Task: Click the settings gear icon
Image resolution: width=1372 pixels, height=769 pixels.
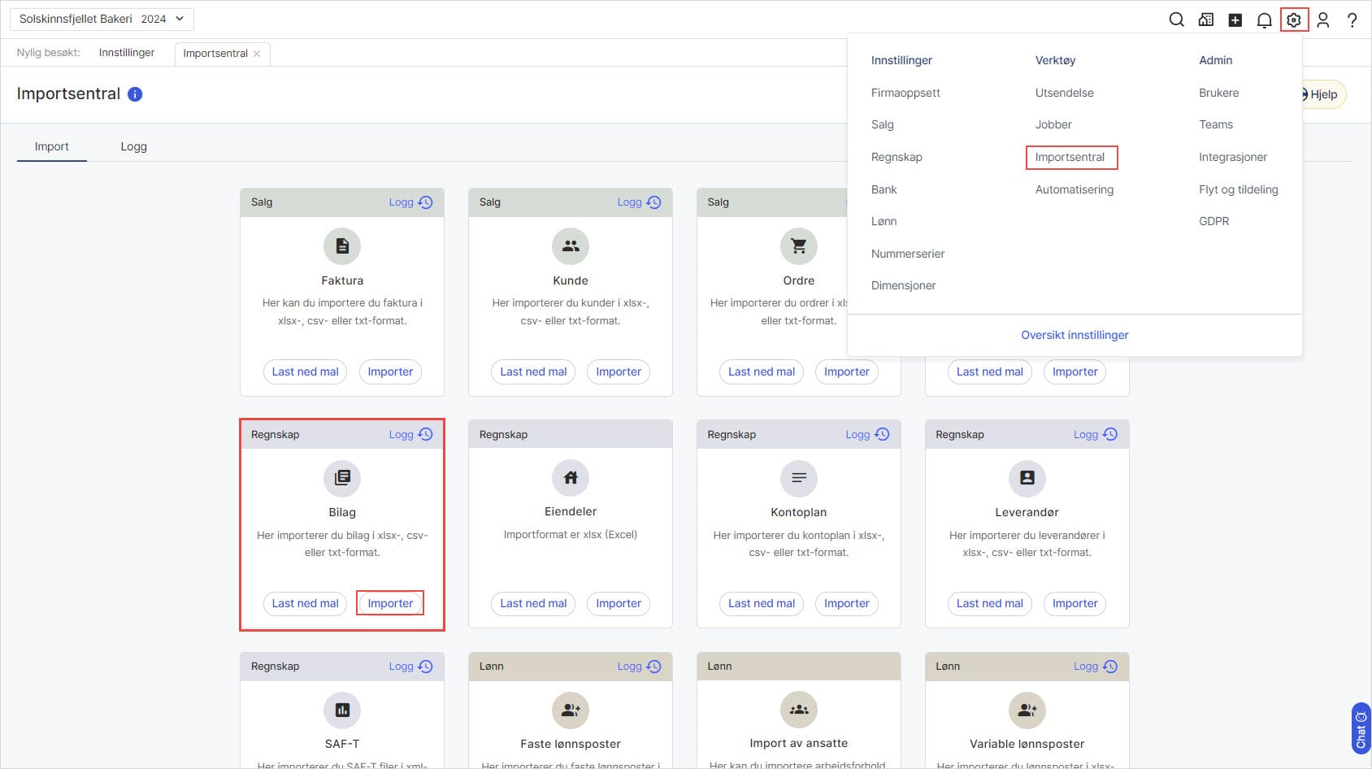Action: tap(1294, 19)
